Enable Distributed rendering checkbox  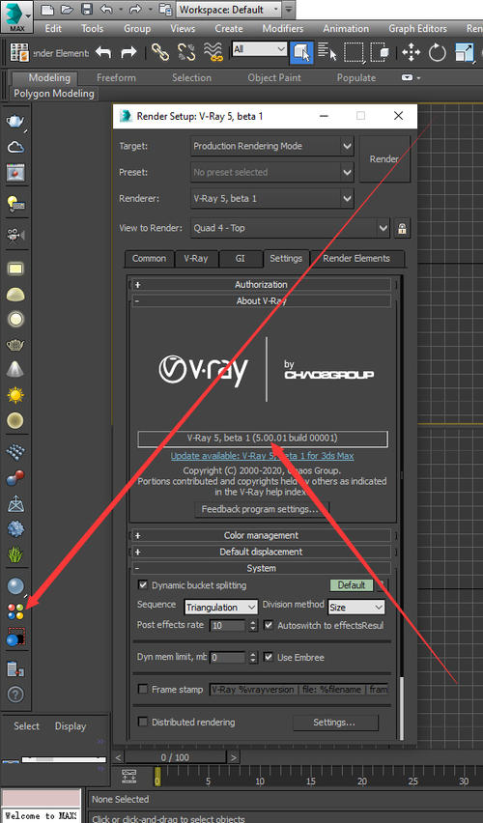[x=142, y=722]
